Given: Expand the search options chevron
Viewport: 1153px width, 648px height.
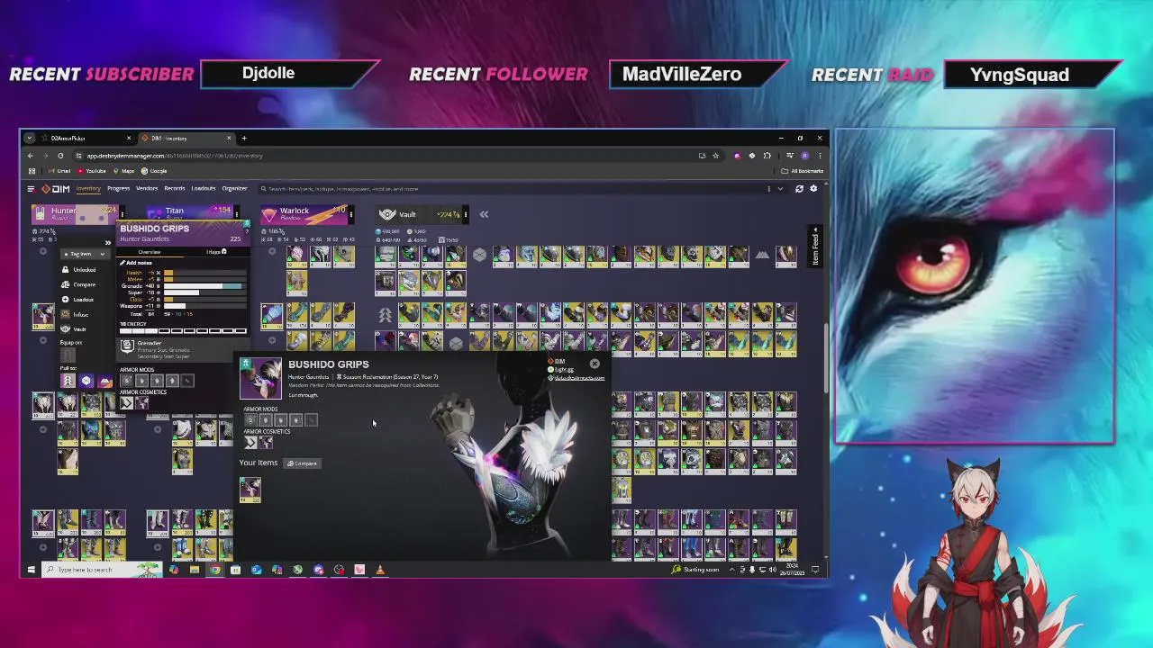Looking at the screenshot, I should (x=781, y=189).
